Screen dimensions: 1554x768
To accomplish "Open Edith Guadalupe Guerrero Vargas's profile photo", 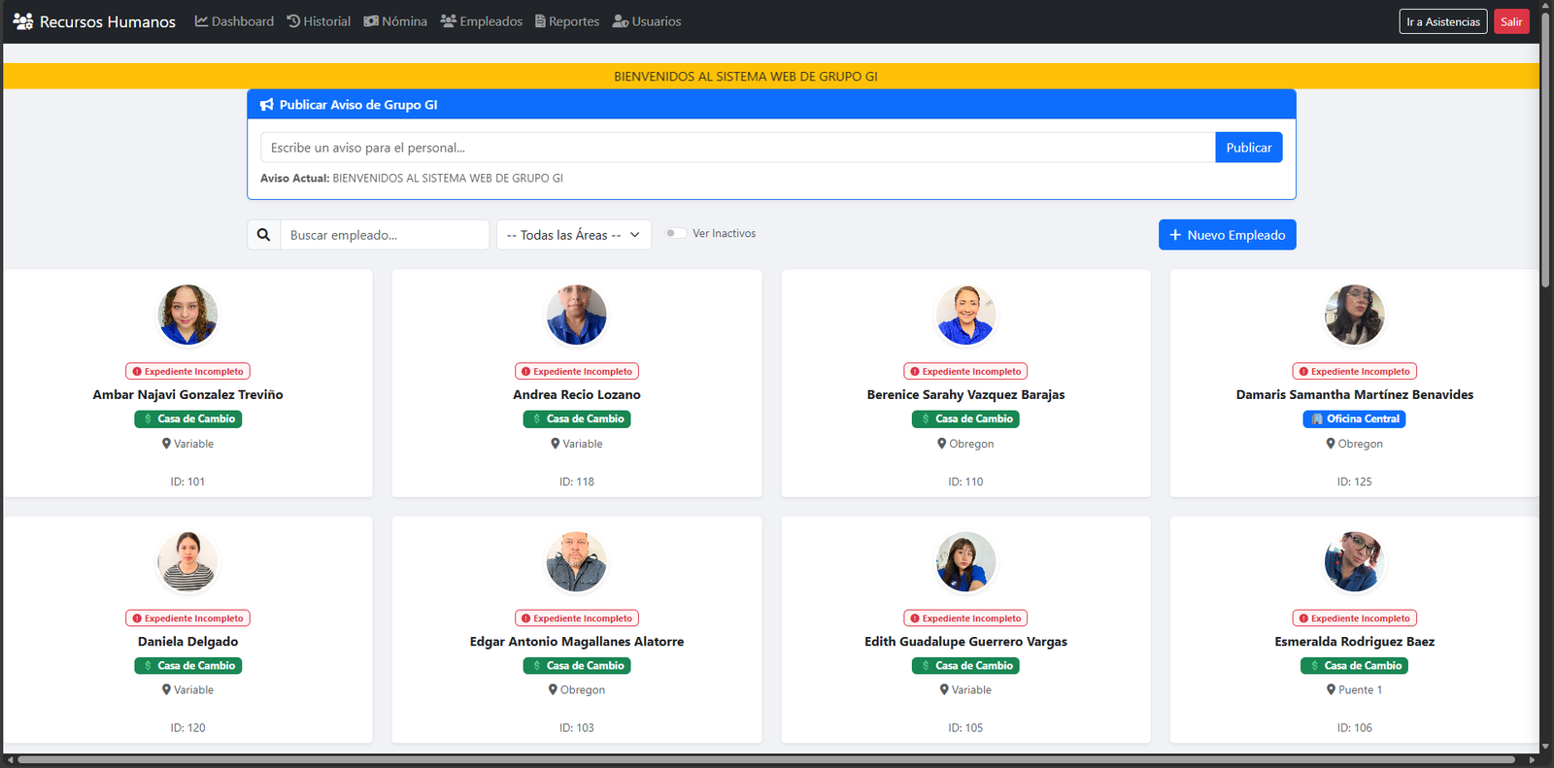I will (x=965, y=561).
